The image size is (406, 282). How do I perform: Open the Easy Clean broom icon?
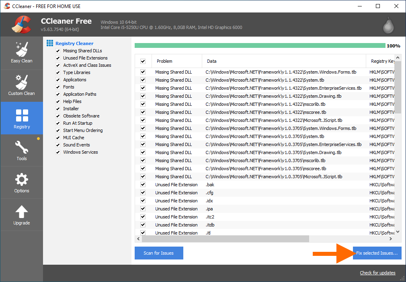click(21, 49)
